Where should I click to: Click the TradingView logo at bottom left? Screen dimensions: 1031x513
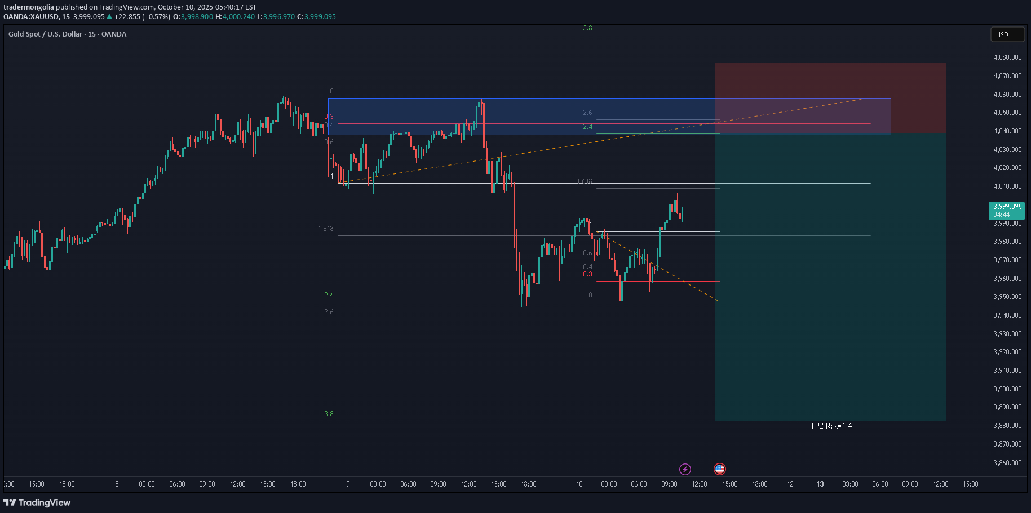[x=37, y=502]
